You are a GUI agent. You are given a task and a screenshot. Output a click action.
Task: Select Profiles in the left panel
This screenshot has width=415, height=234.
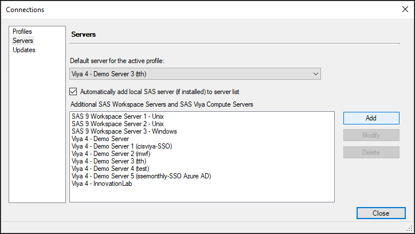(x=22, y=32)
